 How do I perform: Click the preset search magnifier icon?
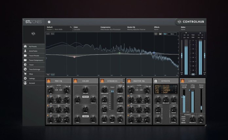pyautogui.click(x=71, y=27)
